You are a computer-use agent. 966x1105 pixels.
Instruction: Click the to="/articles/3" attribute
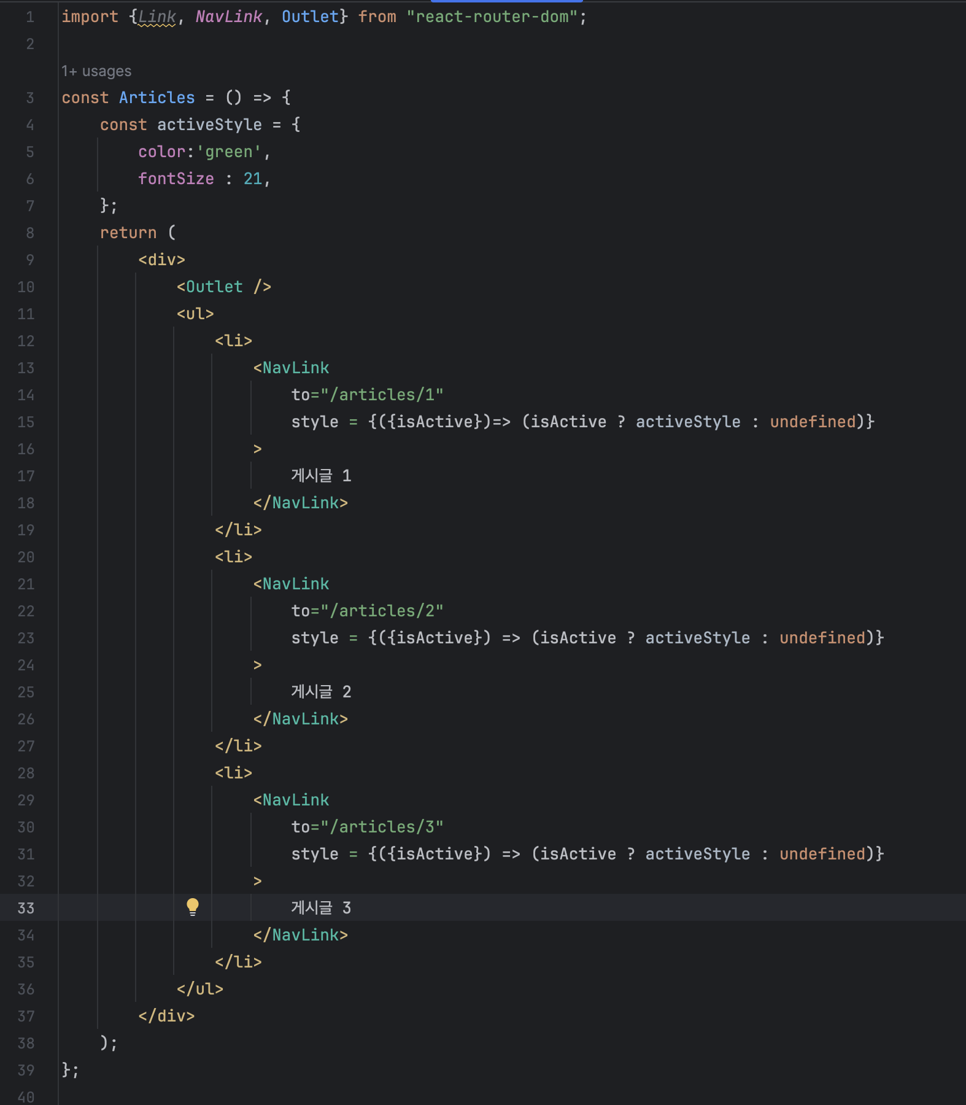coord(368,827)
